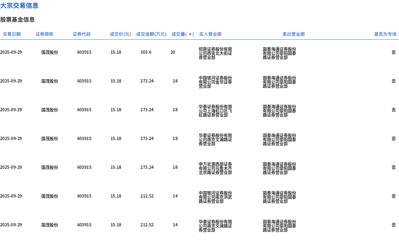Viewport: 399px width, 241px height.
Task: Click the 买入营业部 column header
Action: [x=210, y=34]
